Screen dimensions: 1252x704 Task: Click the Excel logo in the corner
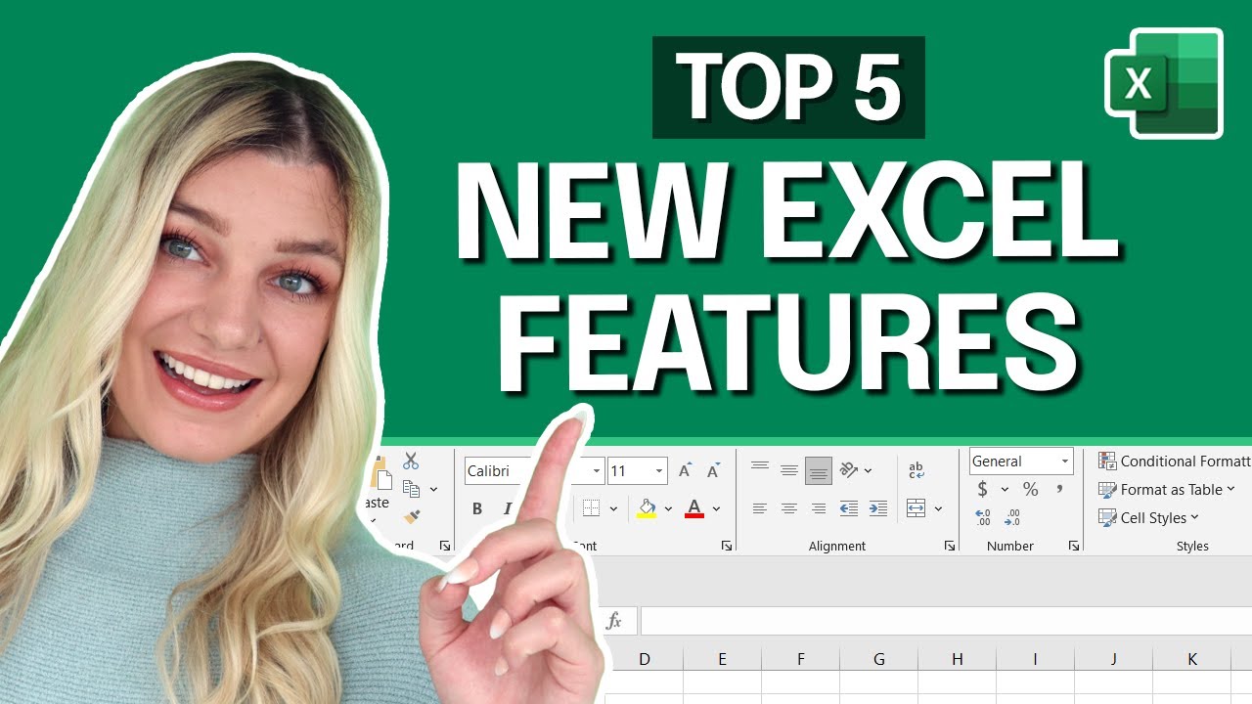[x=1164, y=83]
